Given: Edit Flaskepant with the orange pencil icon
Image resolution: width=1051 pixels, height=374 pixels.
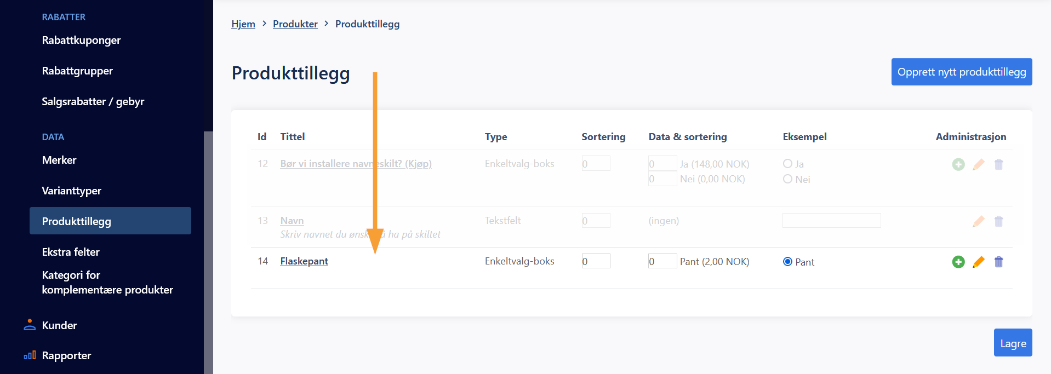Looking at the screenshot, I should tap(979, 262).
